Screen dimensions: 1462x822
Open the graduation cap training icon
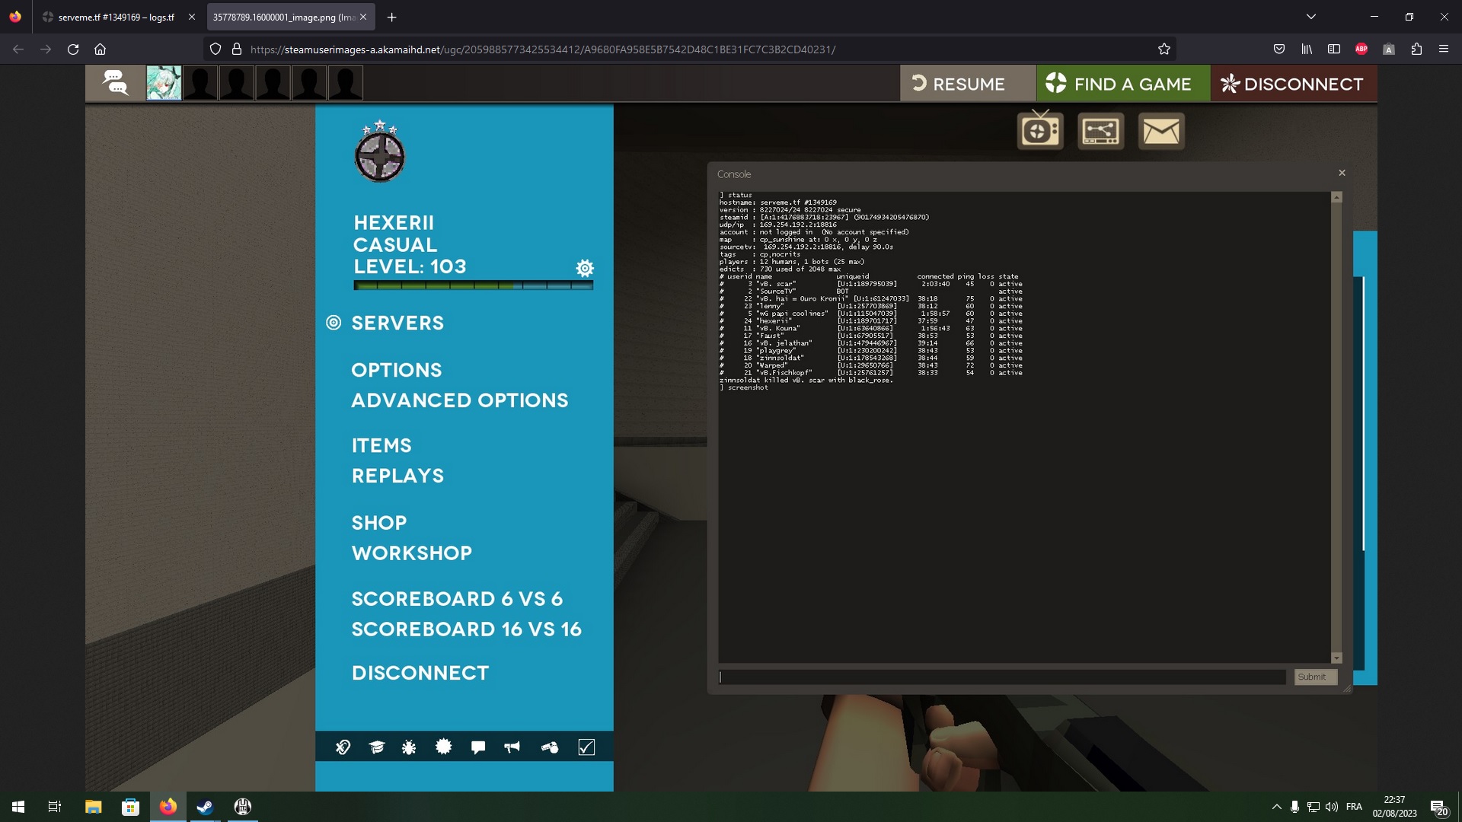click(377, 747)
